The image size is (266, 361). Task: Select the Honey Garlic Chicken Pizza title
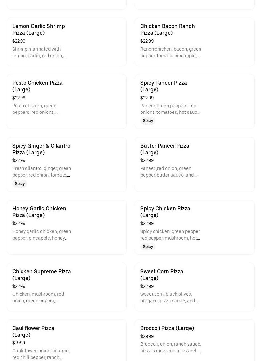pyautogui.click(x=39, y=212)
